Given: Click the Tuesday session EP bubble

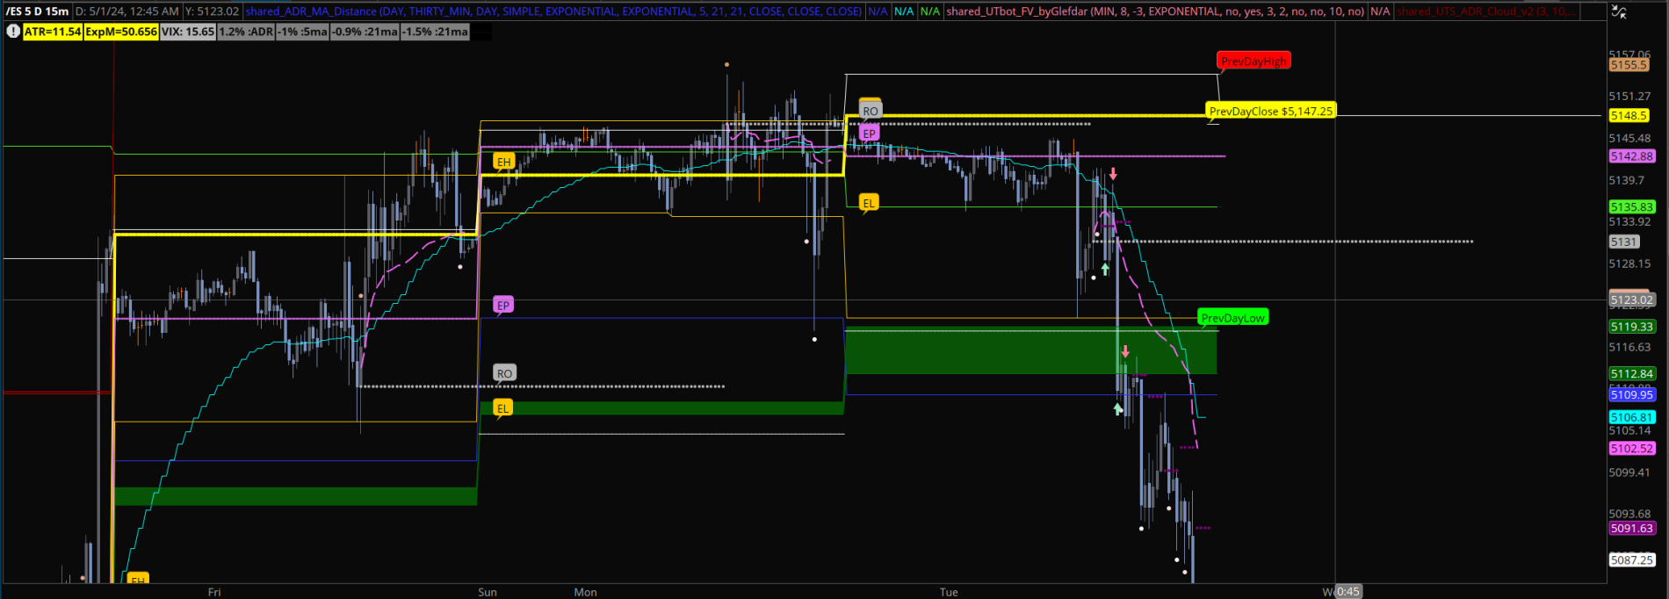Looking at the screenshot, I should 869,134.
